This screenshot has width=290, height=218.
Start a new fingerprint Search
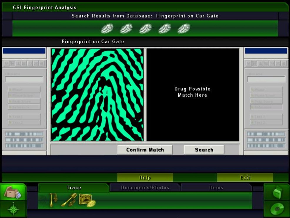pos(204,150)
